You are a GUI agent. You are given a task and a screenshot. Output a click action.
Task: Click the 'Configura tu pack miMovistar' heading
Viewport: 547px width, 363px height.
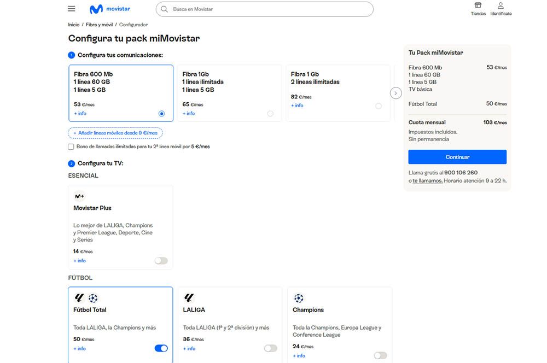[x=134, y=38]
